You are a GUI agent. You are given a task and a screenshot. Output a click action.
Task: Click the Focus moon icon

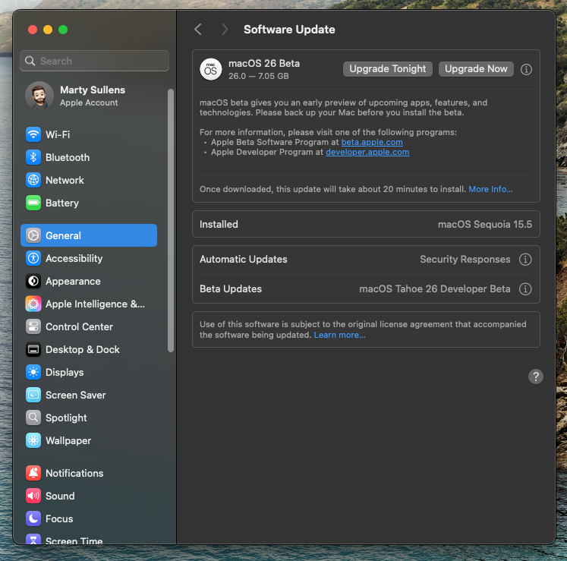pos(33,518)
